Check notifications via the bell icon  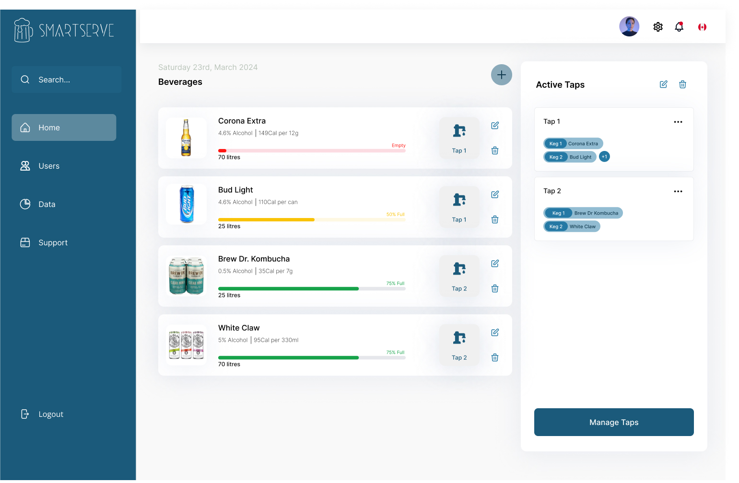(x=679, y=27)
